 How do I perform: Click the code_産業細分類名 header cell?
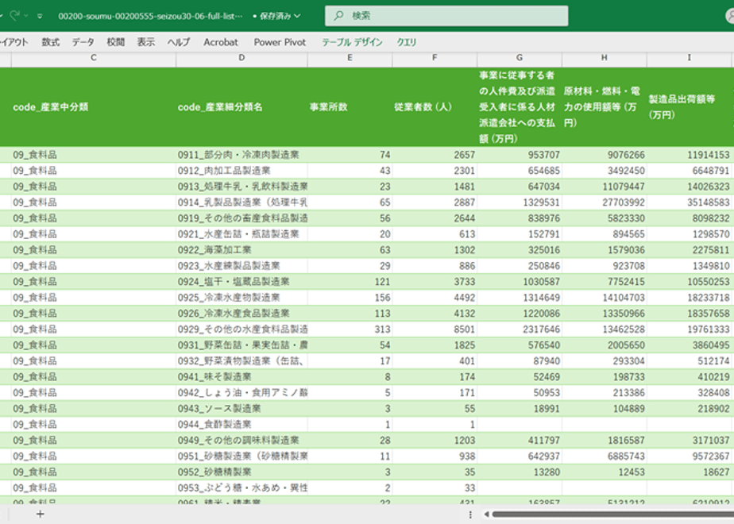click(x=241, y=107)
